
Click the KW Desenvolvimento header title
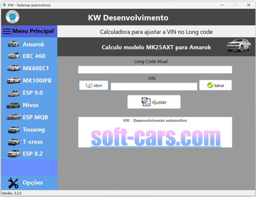[128, 18]
